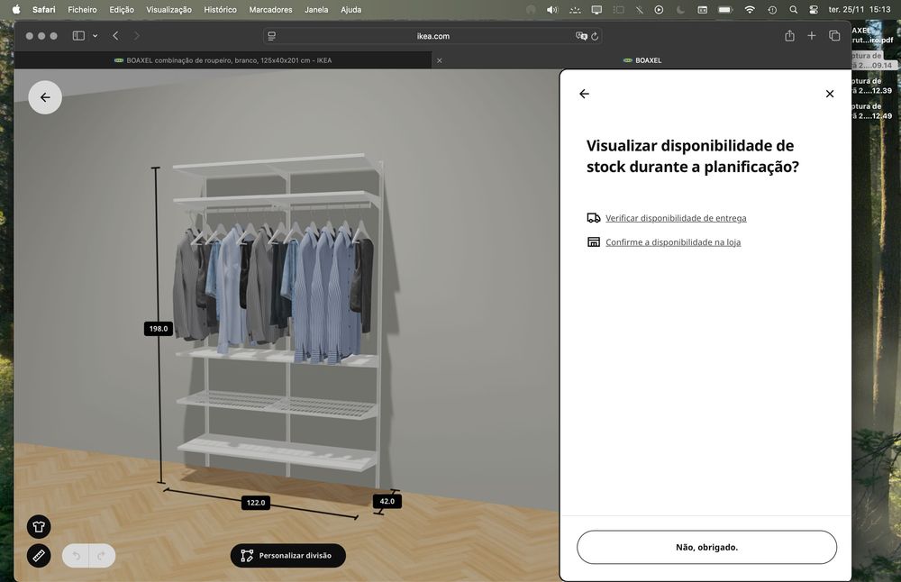Open the Edição menu
The height and width of the screenshot is (582, 901).
(122, 9)
